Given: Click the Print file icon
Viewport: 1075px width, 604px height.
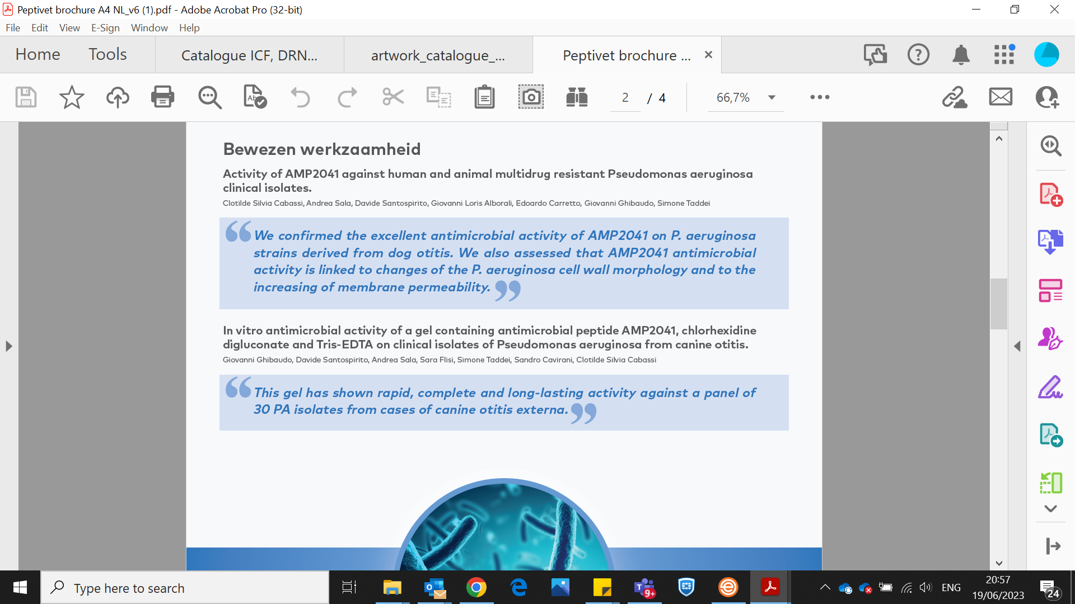Looking at the screenshot, I should 162,97.
